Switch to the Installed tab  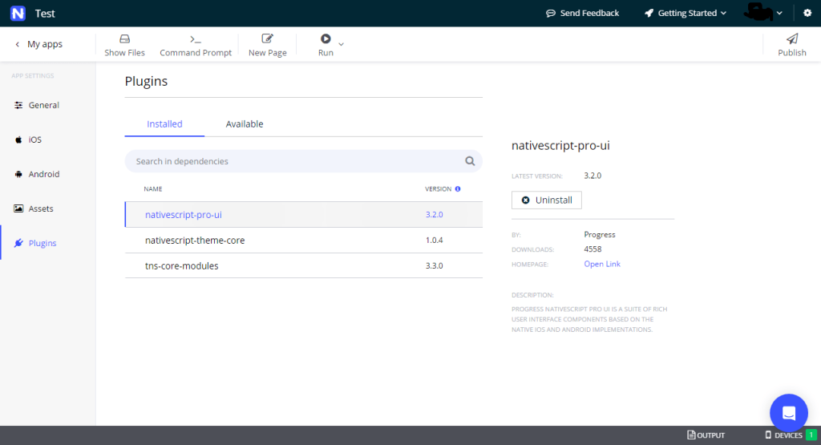coord(164,124)
